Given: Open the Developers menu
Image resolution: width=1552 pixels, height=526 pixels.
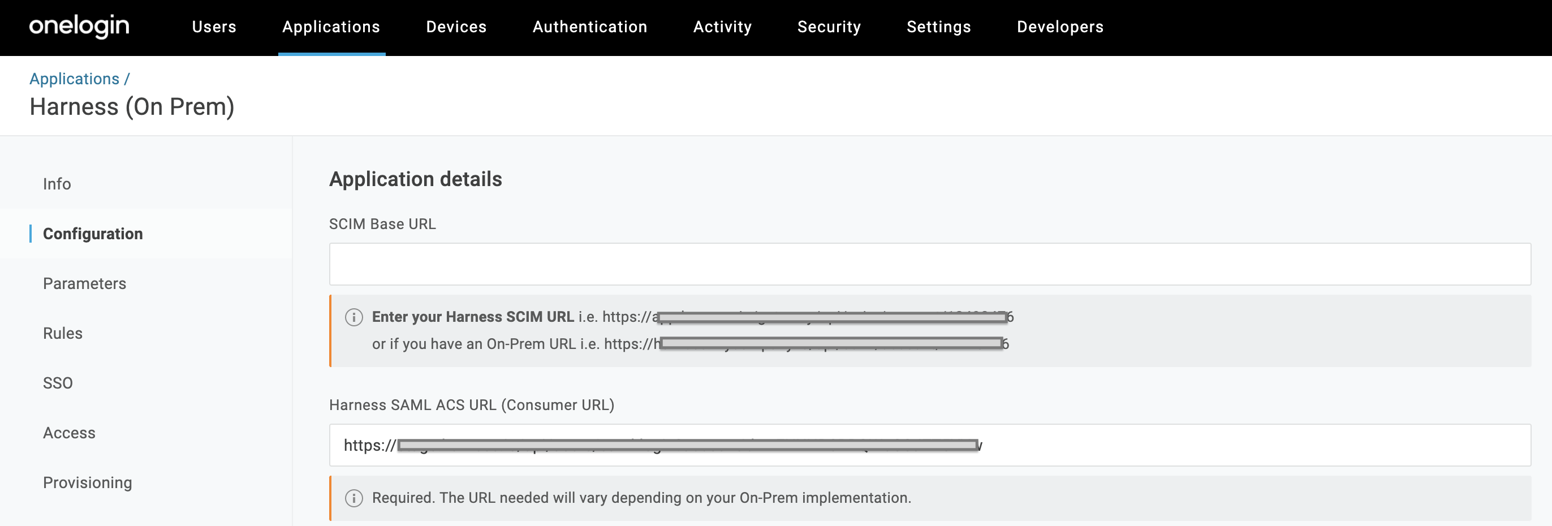Looking at the screenshot, I should pos(1060,27).
